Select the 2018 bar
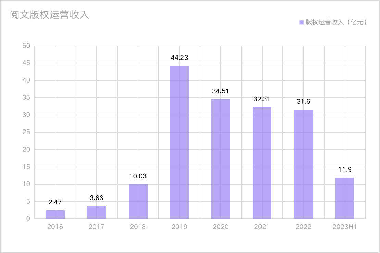 (138, 202)
